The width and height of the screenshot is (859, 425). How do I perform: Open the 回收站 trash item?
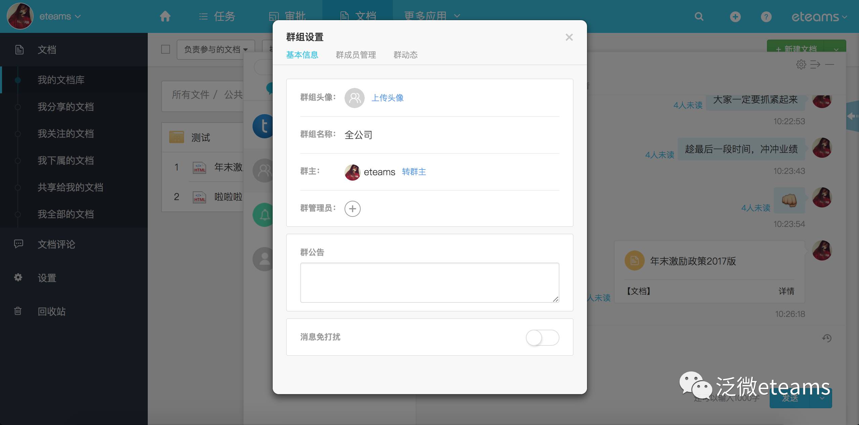point(51,312)
